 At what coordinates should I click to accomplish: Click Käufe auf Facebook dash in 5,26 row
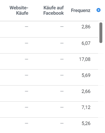[62, 123]
